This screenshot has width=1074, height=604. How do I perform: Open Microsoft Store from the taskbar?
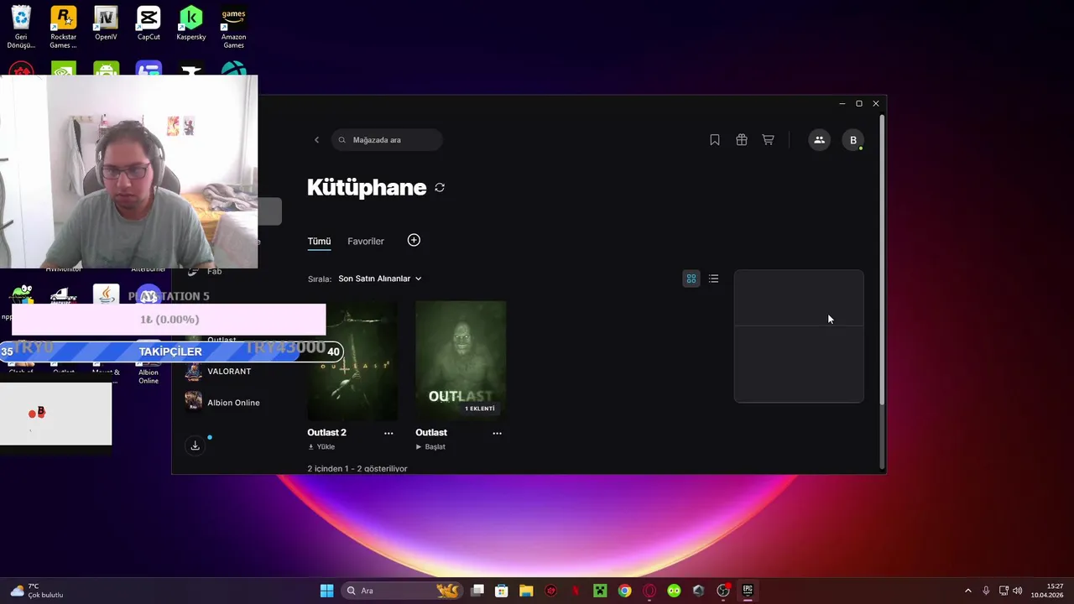point(502,591)
